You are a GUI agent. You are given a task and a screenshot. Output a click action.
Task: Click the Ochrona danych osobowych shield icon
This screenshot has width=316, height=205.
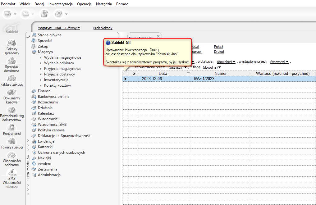click(34, 153)
